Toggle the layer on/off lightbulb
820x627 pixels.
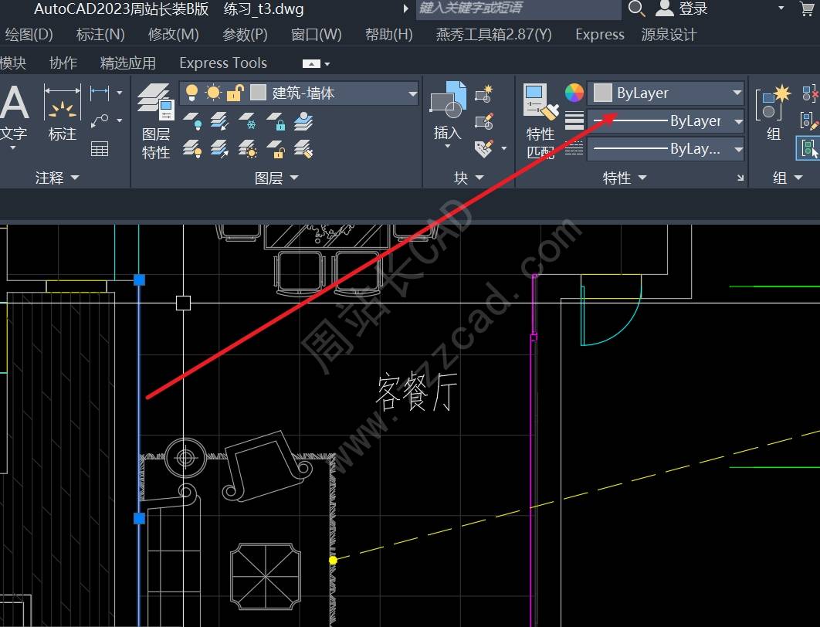tap(192, 93)
